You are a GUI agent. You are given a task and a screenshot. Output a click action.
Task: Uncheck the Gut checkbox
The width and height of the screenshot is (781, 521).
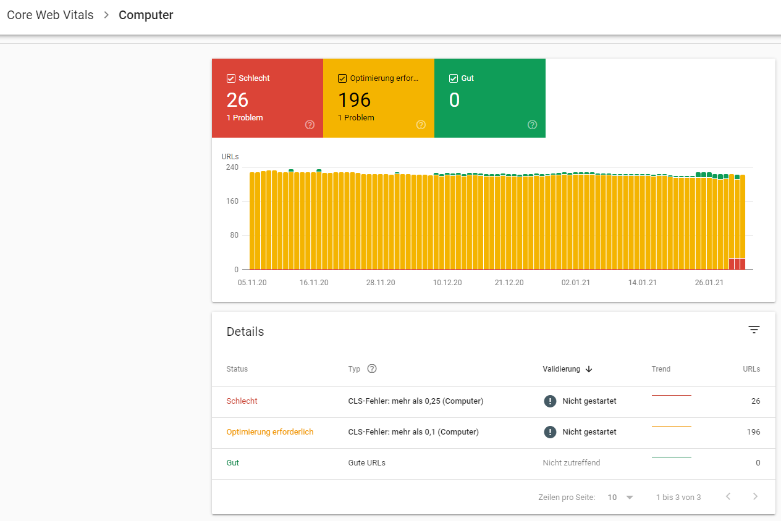click(454, 78)
